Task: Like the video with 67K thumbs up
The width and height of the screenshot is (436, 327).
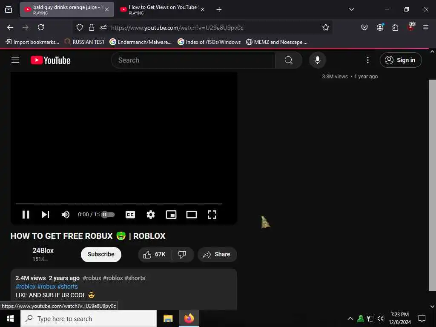Action: tap(155, 255)
